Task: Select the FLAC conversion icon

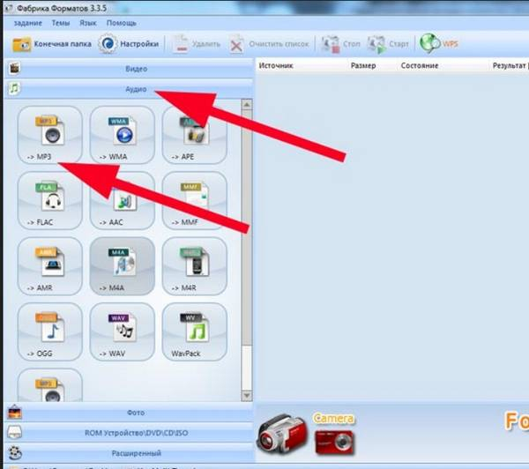Action: point(49,200)
